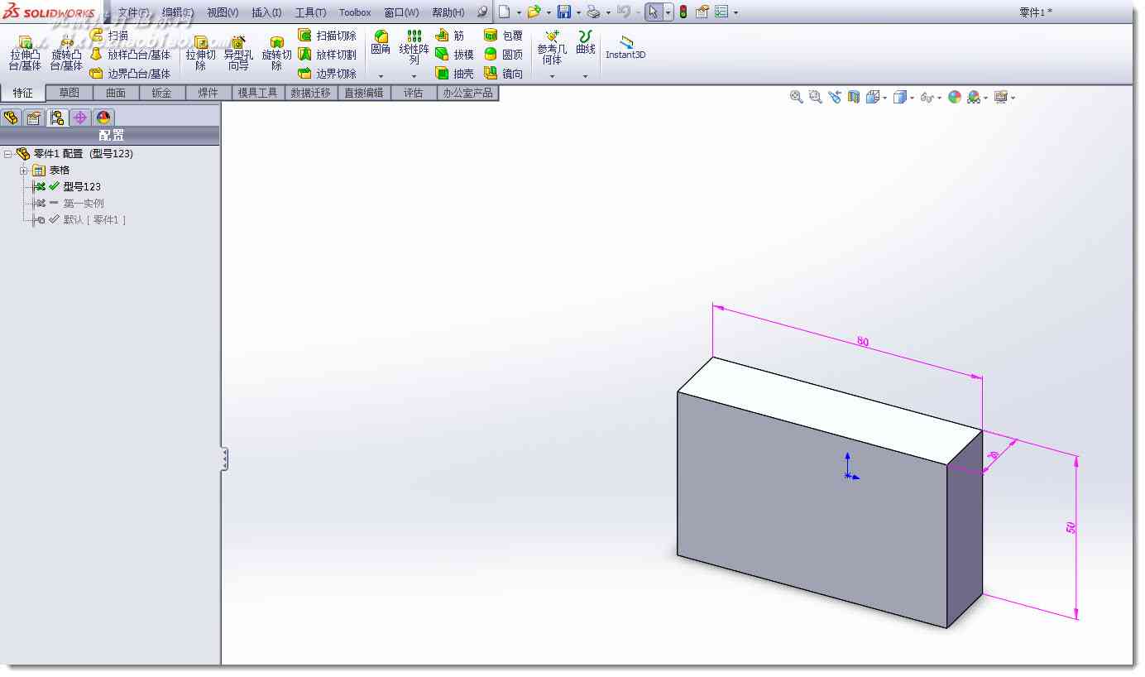Select the 型号123 configuration
This screenshot has width=1145, height=677.
[81, 187]
